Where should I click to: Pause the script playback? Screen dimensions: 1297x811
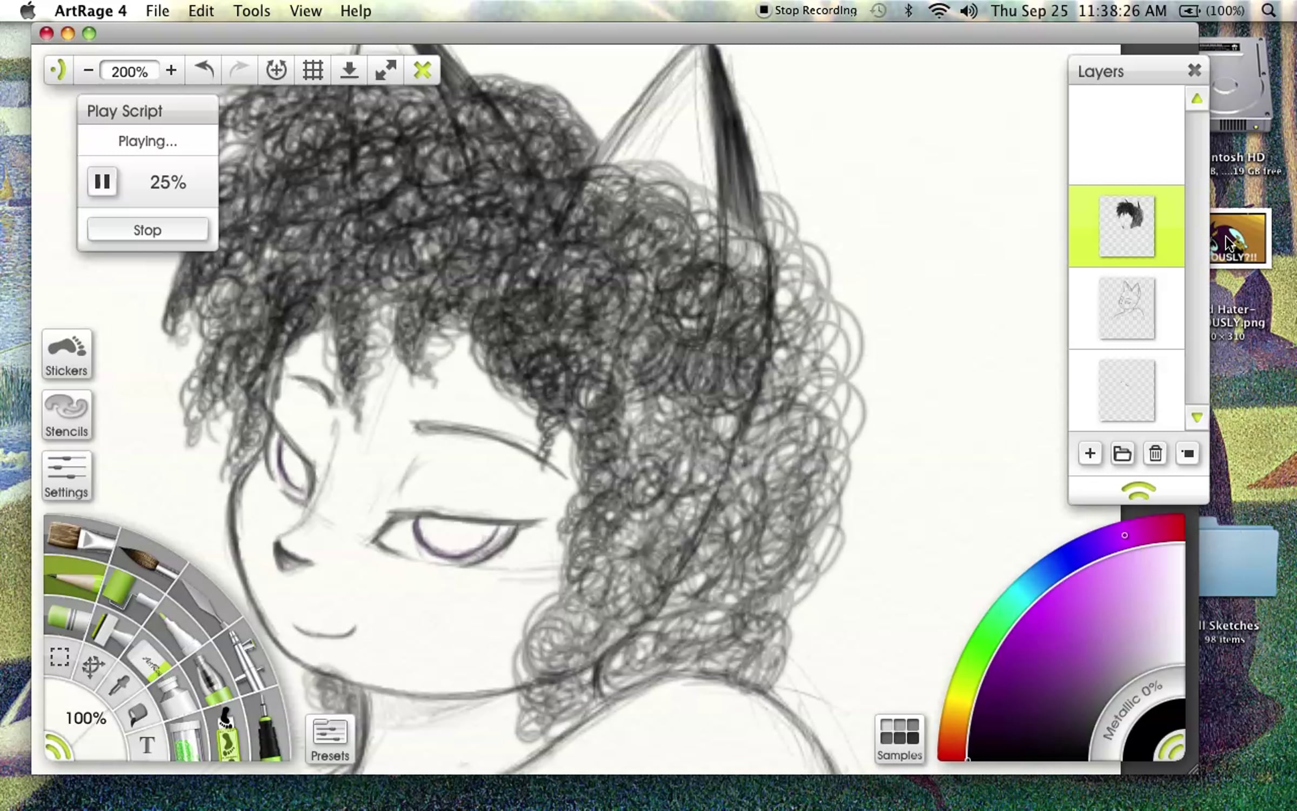[x=102, y=182]
